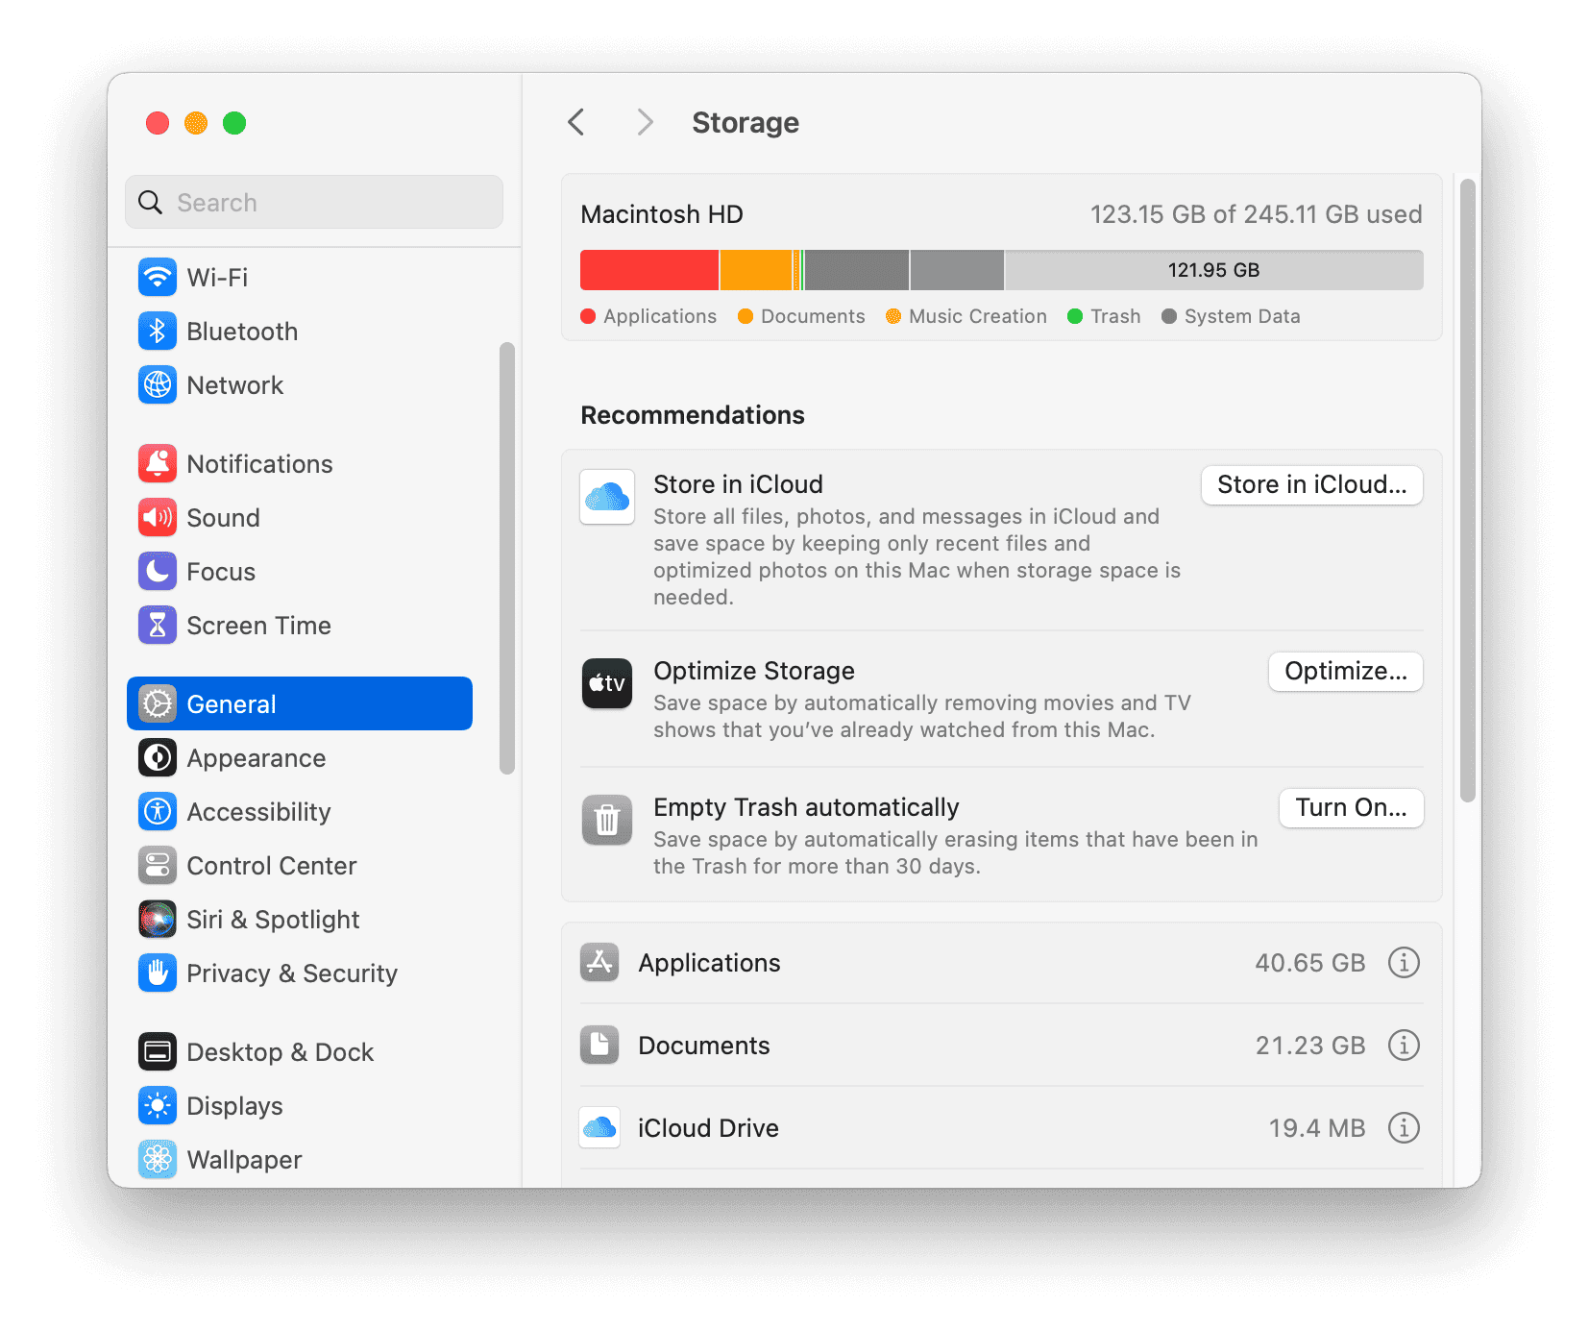This screenshot has height=1330, width=1589.
Task: Select Displays in the sidebar
Action: pos(300,1106)
